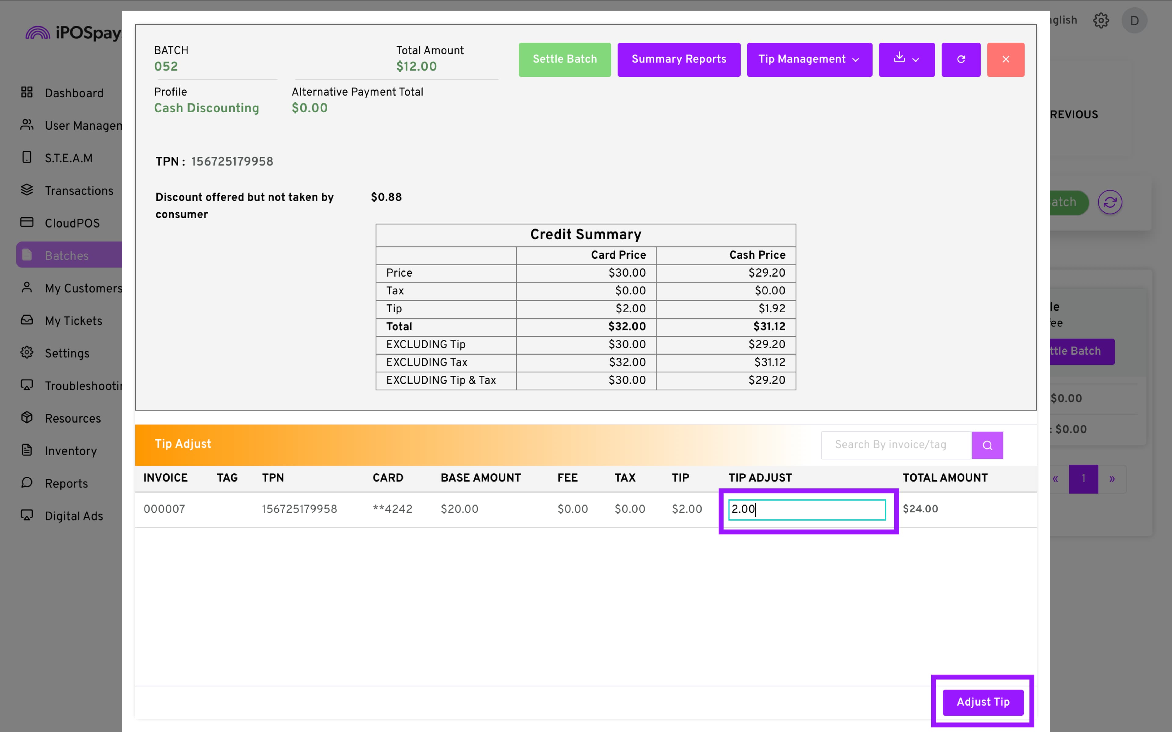This screenshot has width=1172, height=732.
Task: Open the Reports sidebar item
Action: 66,483
